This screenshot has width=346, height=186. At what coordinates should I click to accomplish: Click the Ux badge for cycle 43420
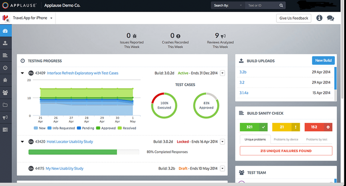(31, 142)
